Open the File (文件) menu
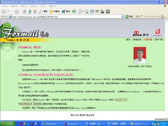Viewport: 168px width, 126px height. pos(5,6)
